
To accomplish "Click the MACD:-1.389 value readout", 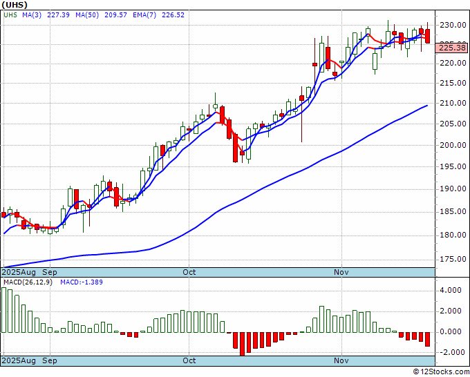I will click(82, 282).
